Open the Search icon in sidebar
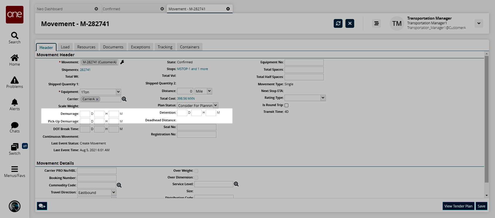Image resolution: width=495 pixels, height=218 pixels. coord(15,36)
